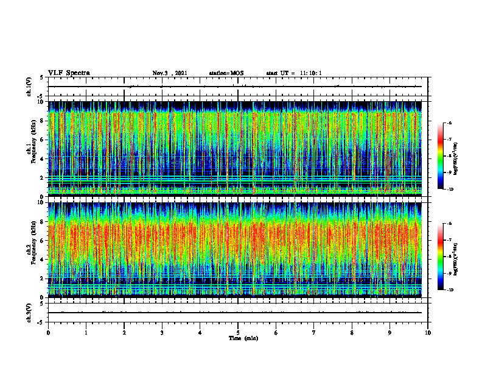Click the "8" kHz tick on ch.1 axis
482x373 pixels.
(43, 121)
